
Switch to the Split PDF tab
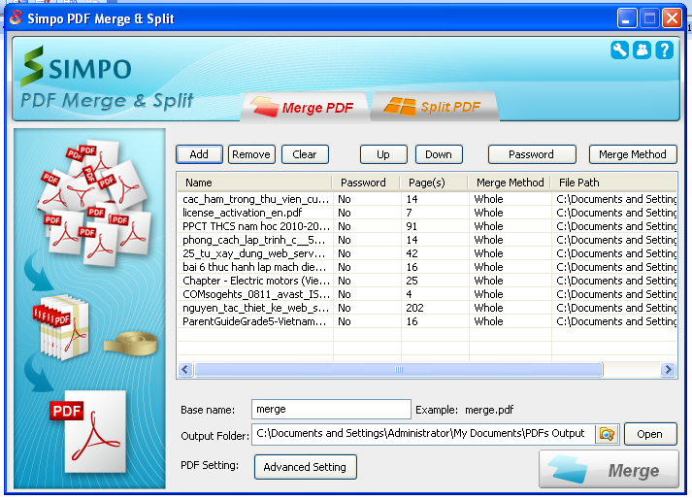[x=434, y=107]
